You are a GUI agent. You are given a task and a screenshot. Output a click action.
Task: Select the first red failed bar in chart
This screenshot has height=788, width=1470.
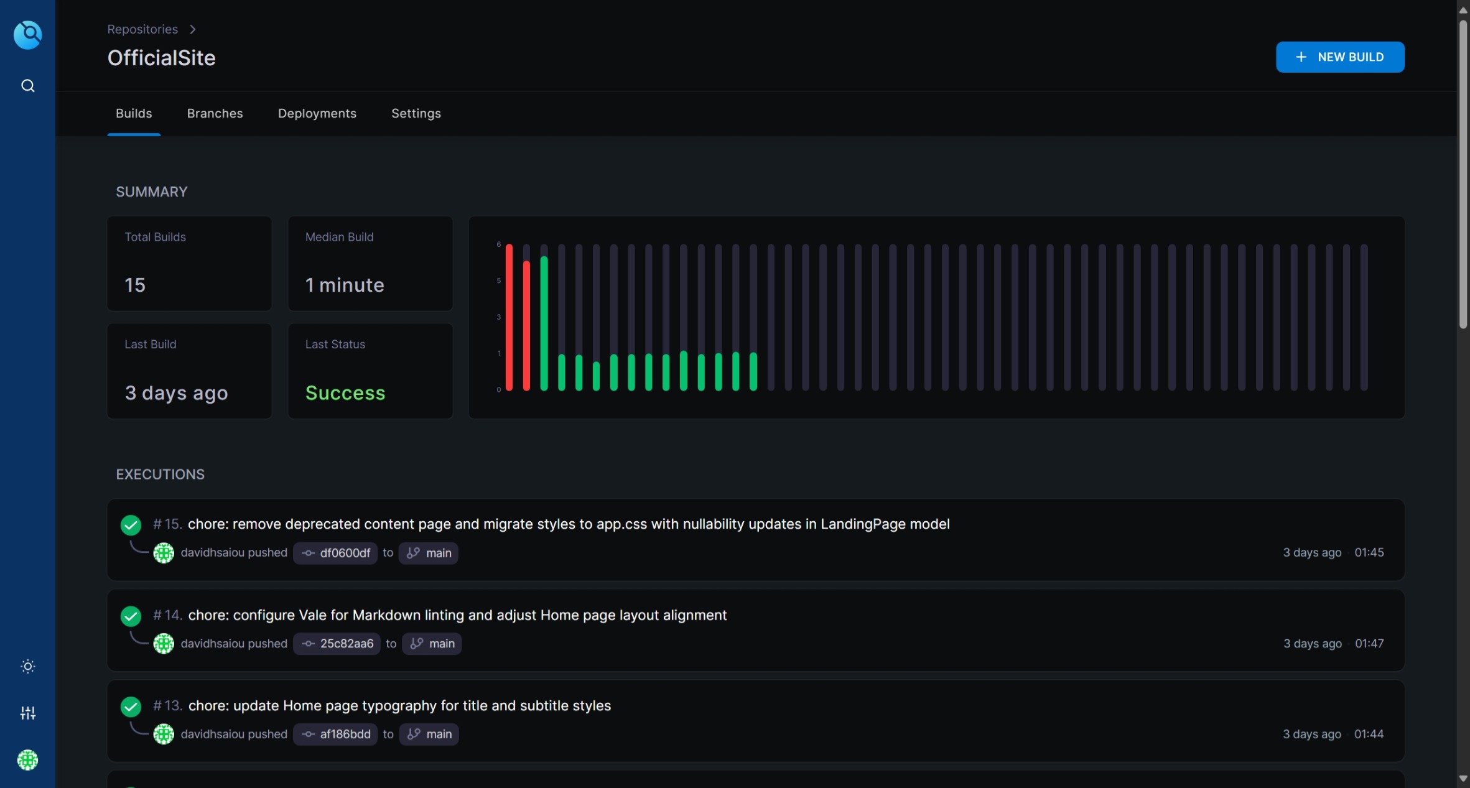click(509, 317)
